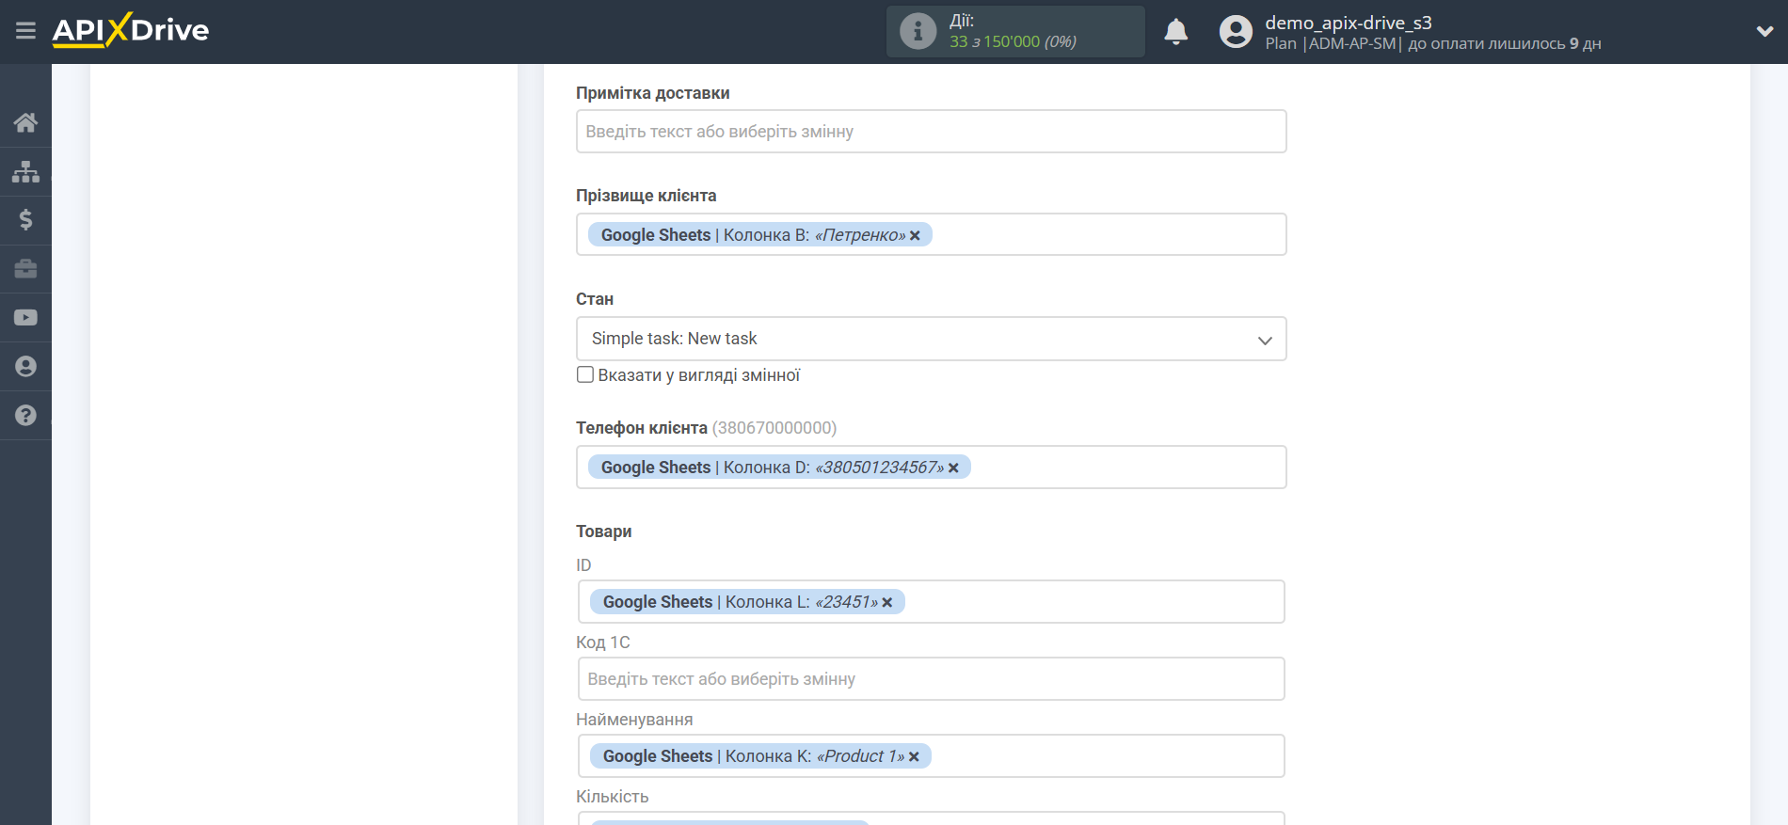Viewport: 1788px width, 825px height.
Task: Remove the Колонка L «23451» tag
Action: [886, 602]
